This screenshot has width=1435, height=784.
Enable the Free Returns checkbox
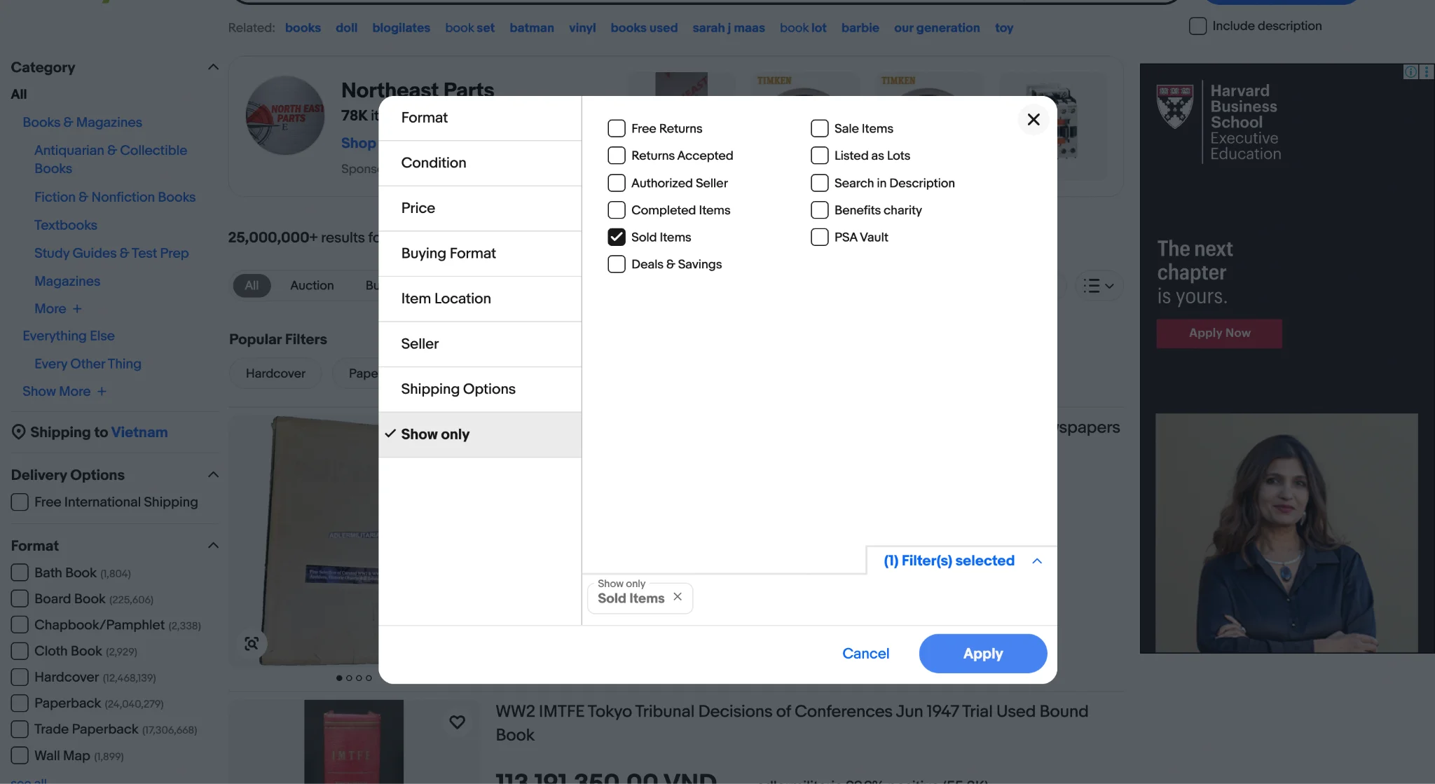(617, 129)
